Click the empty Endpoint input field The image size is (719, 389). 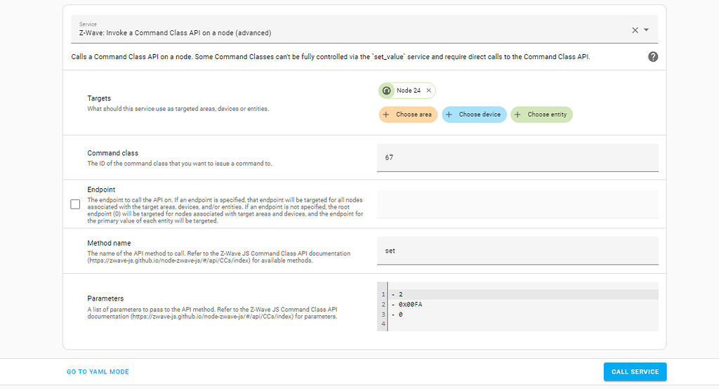click(517, 204)
